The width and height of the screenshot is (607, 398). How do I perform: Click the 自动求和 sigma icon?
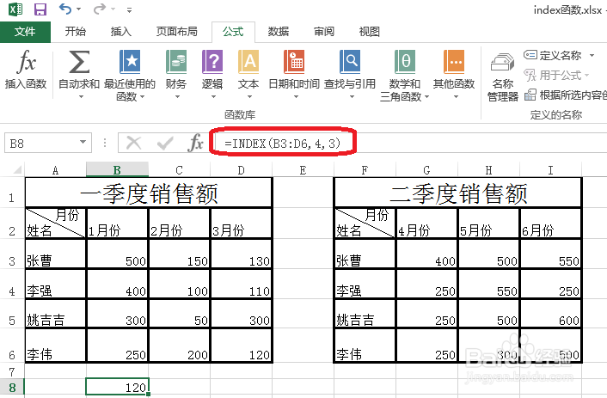tap(79, 62)
